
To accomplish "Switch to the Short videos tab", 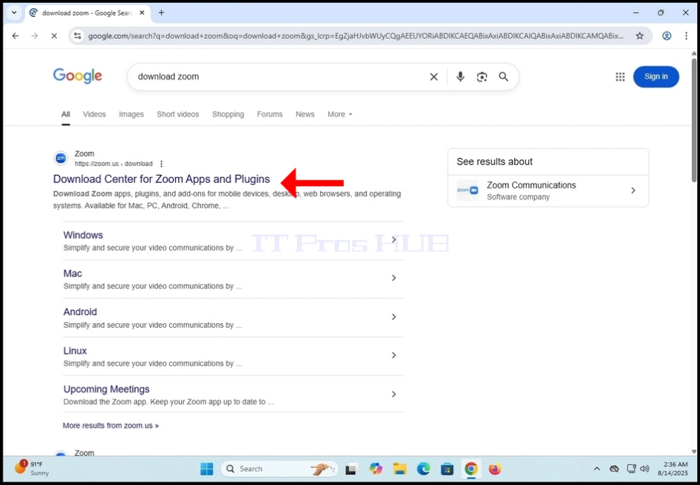I will point(178,114).
